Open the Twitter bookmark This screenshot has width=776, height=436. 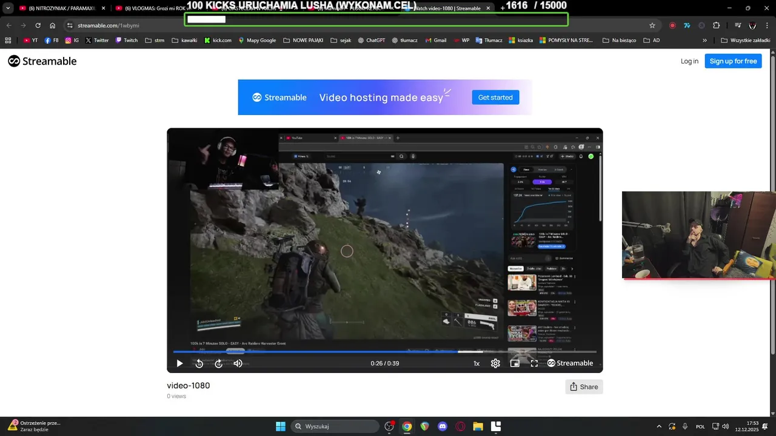click(x=97, y=41)
